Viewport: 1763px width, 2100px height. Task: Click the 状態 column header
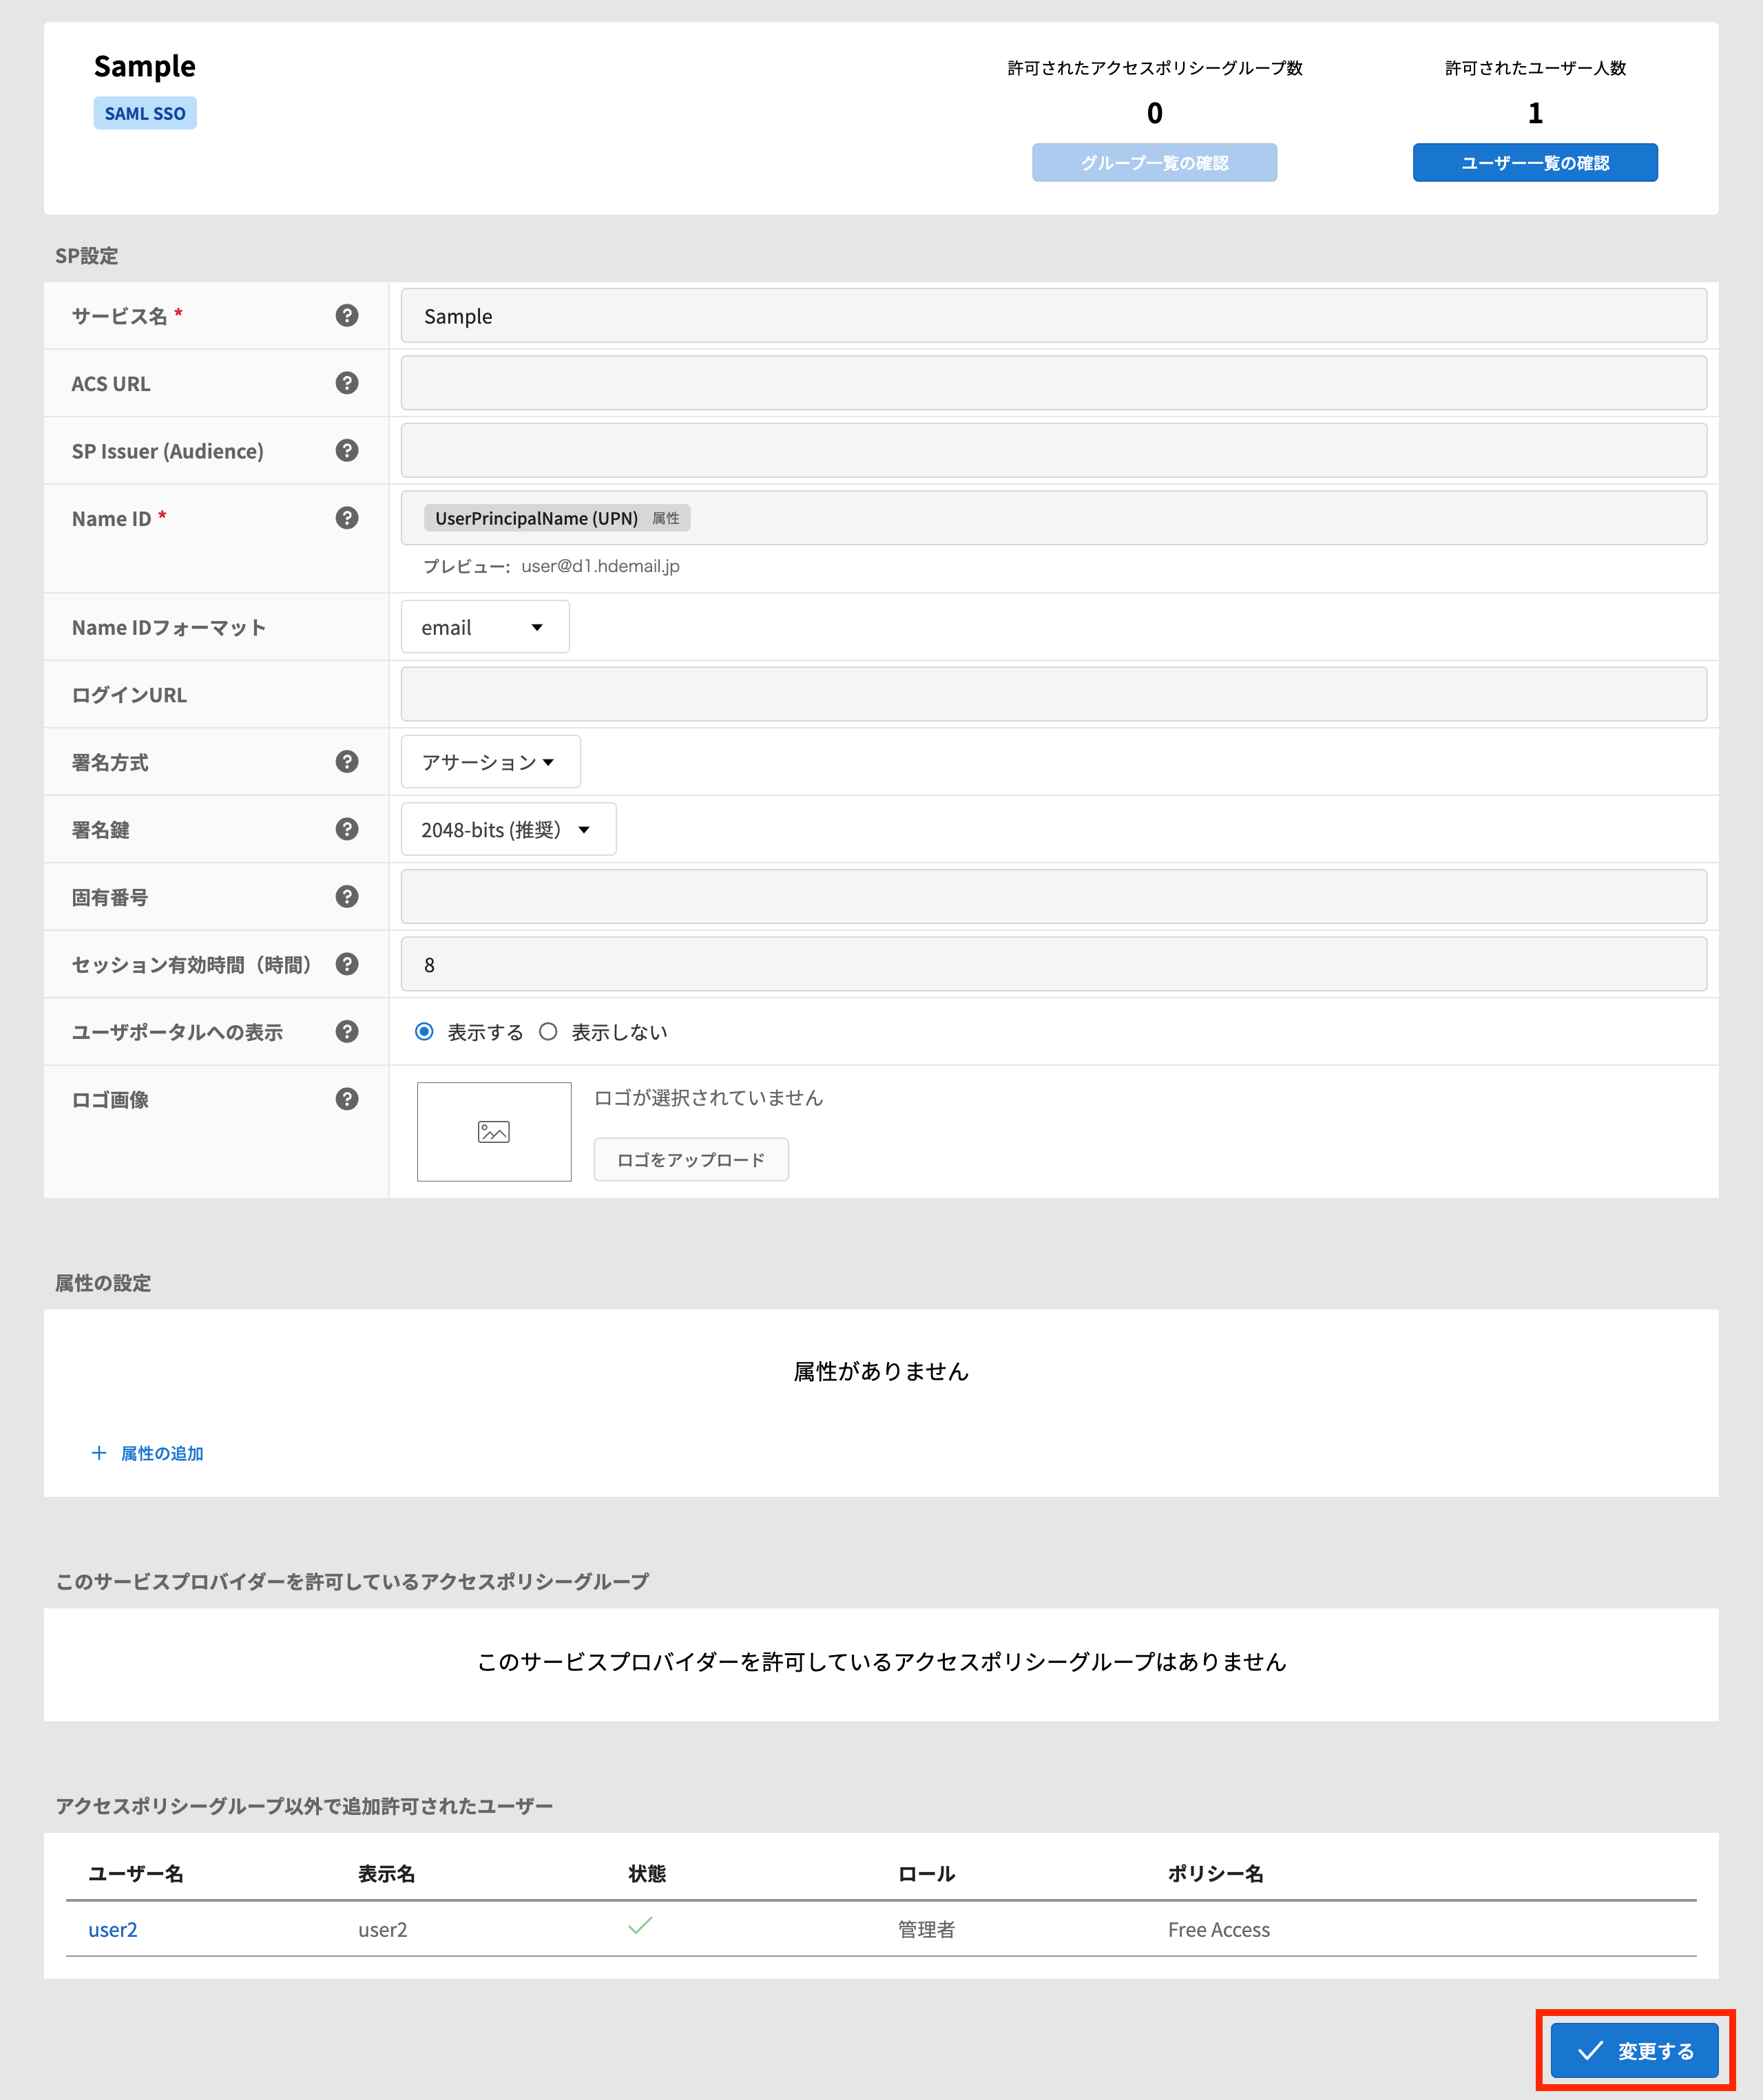(x=647, y=1874)
